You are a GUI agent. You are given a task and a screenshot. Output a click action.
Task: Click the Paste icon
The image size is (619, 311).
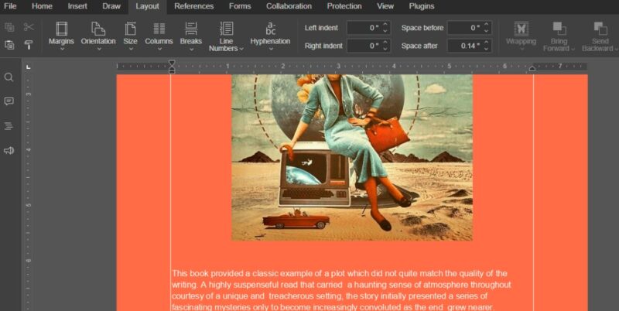tap(9, 45)
